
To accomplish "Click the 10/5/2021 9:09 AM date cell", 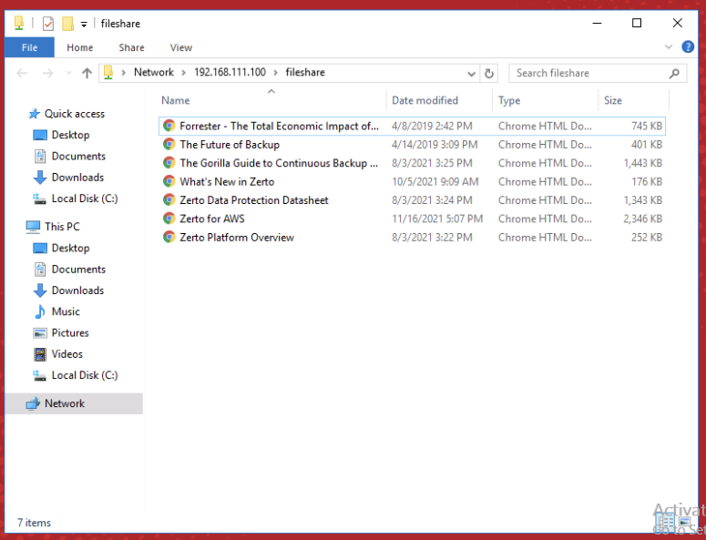I will click(435, 181).
